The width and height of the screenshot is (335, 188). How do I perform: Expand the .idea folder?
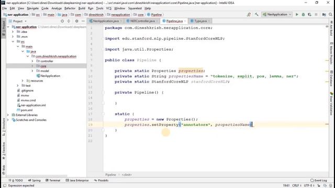point(13,32)
